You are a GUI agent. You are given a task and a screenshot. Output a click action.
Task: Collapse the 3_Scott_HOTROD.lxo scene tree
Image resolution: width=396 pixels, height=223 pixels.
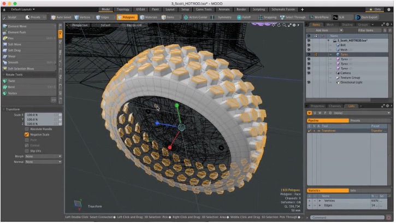point(328,40)
